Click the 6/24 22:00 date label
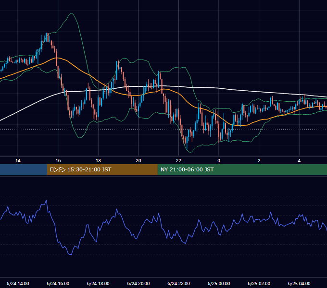Viewport: 327px width, 288px height. pyautogui.click(x=178, y=283)
